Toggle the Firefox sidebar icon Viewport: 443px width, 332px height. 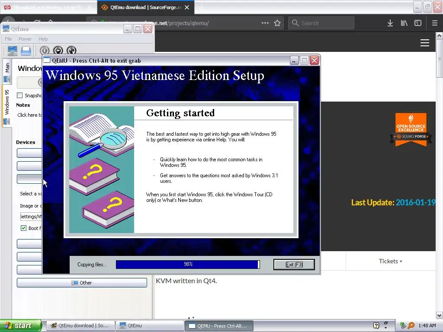click(x=418, y=23)
